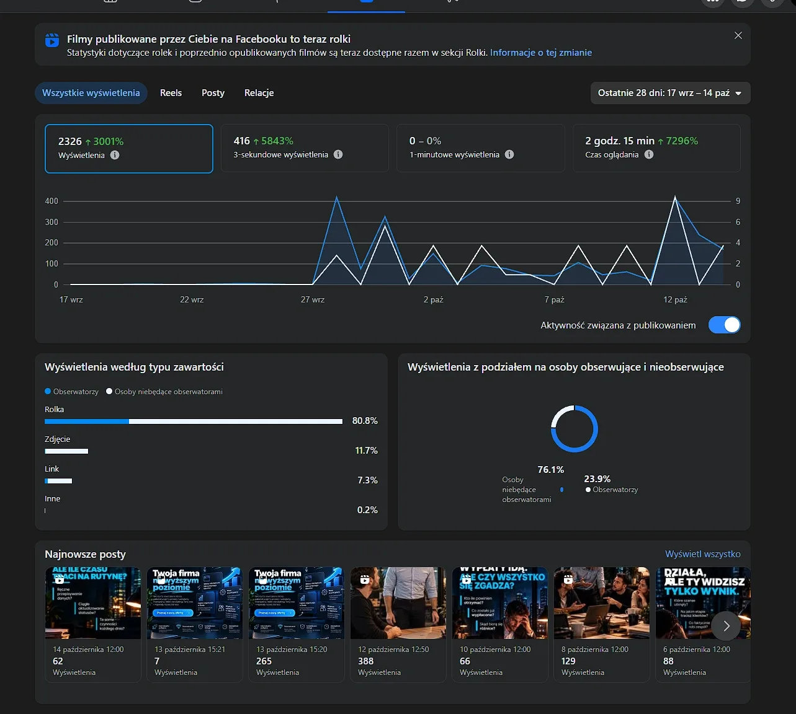Open info icon beside 3-sekundowe wyświetlenia
Screen dimensions: 796x714
[x=338, y=154]
